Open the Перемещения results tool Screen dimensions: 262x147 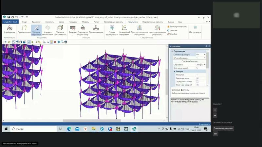[x=24, y=29]
